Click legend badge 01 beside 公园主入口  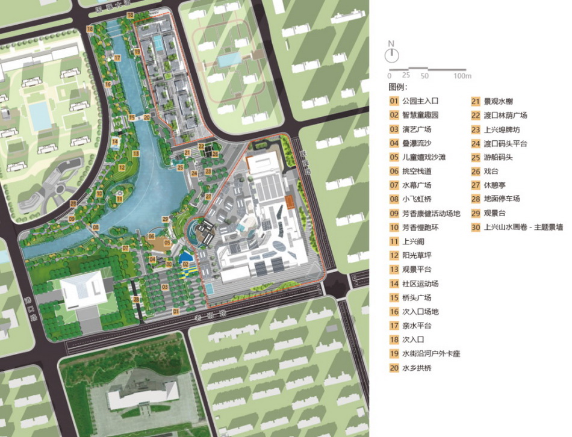[394, 101]
